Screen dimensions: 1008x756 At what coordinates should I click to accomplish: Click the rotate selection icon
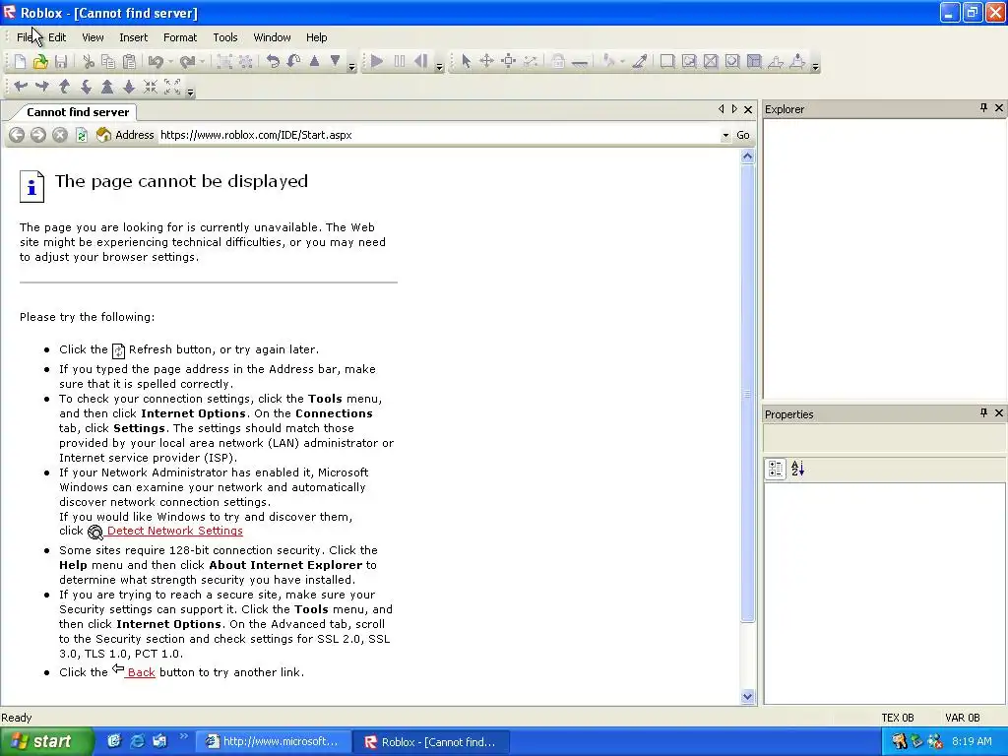click(x=274, y=62)
